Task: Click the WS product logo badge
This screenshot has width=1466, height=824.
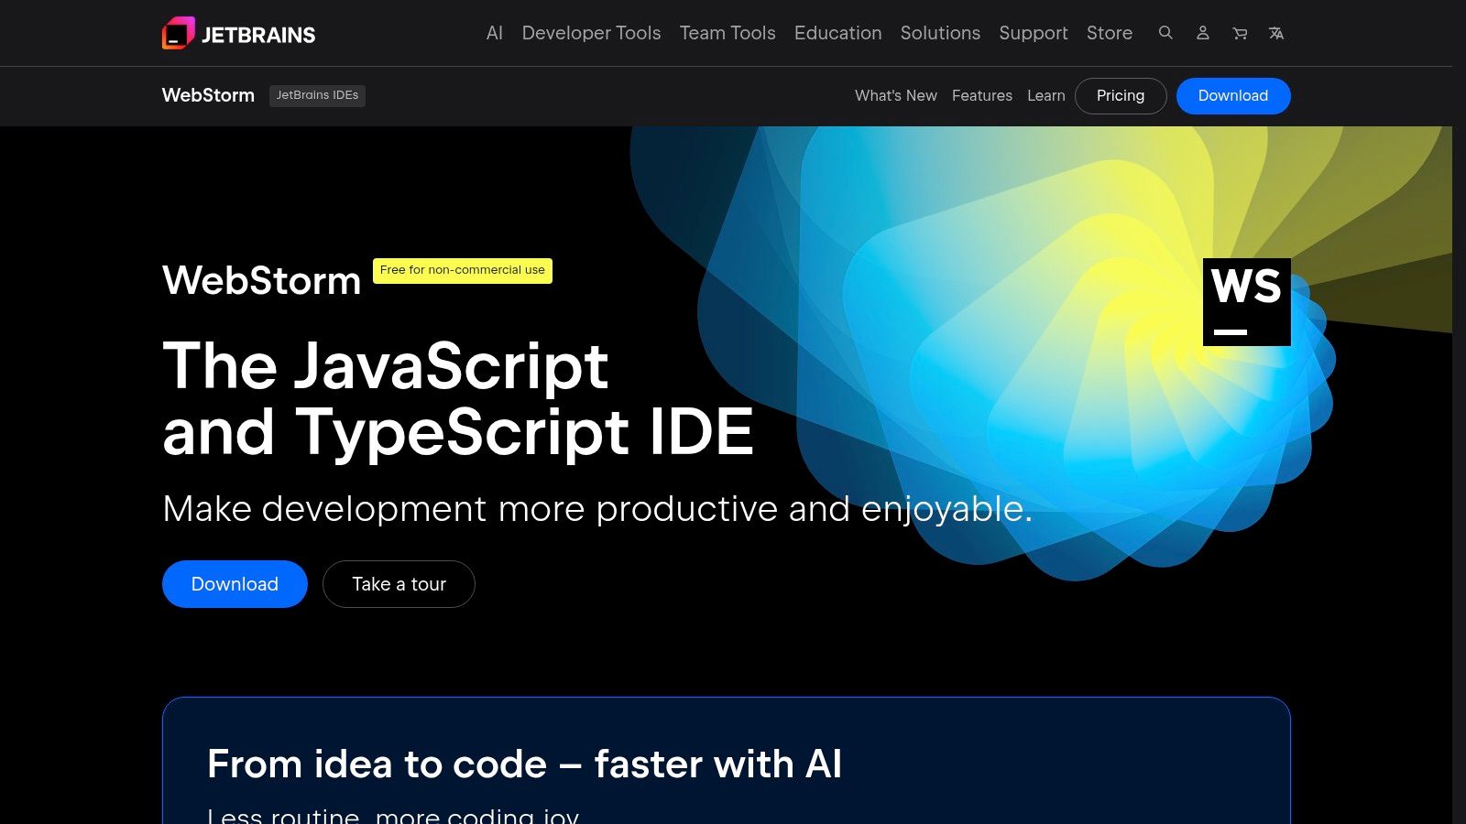Action: [x=1245, y=301]
